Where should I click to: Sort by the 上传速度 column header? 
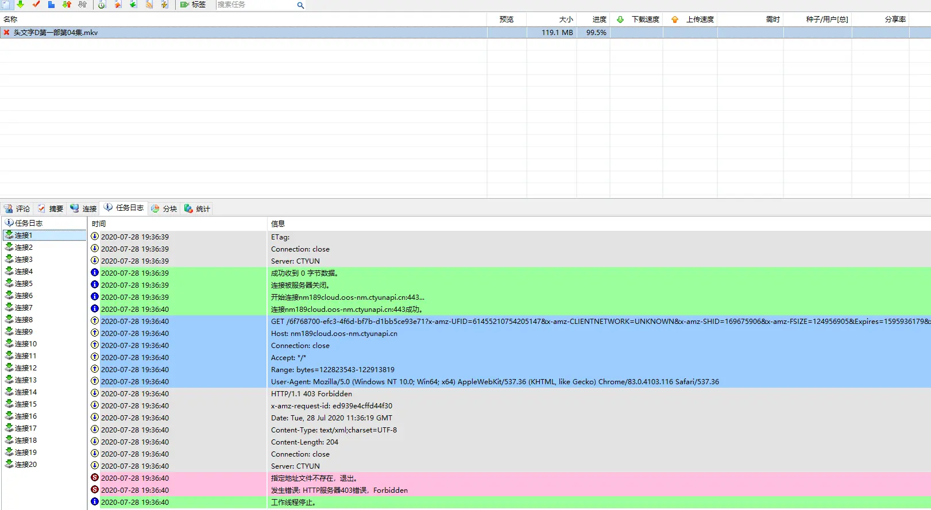click(x=690, y=19)
